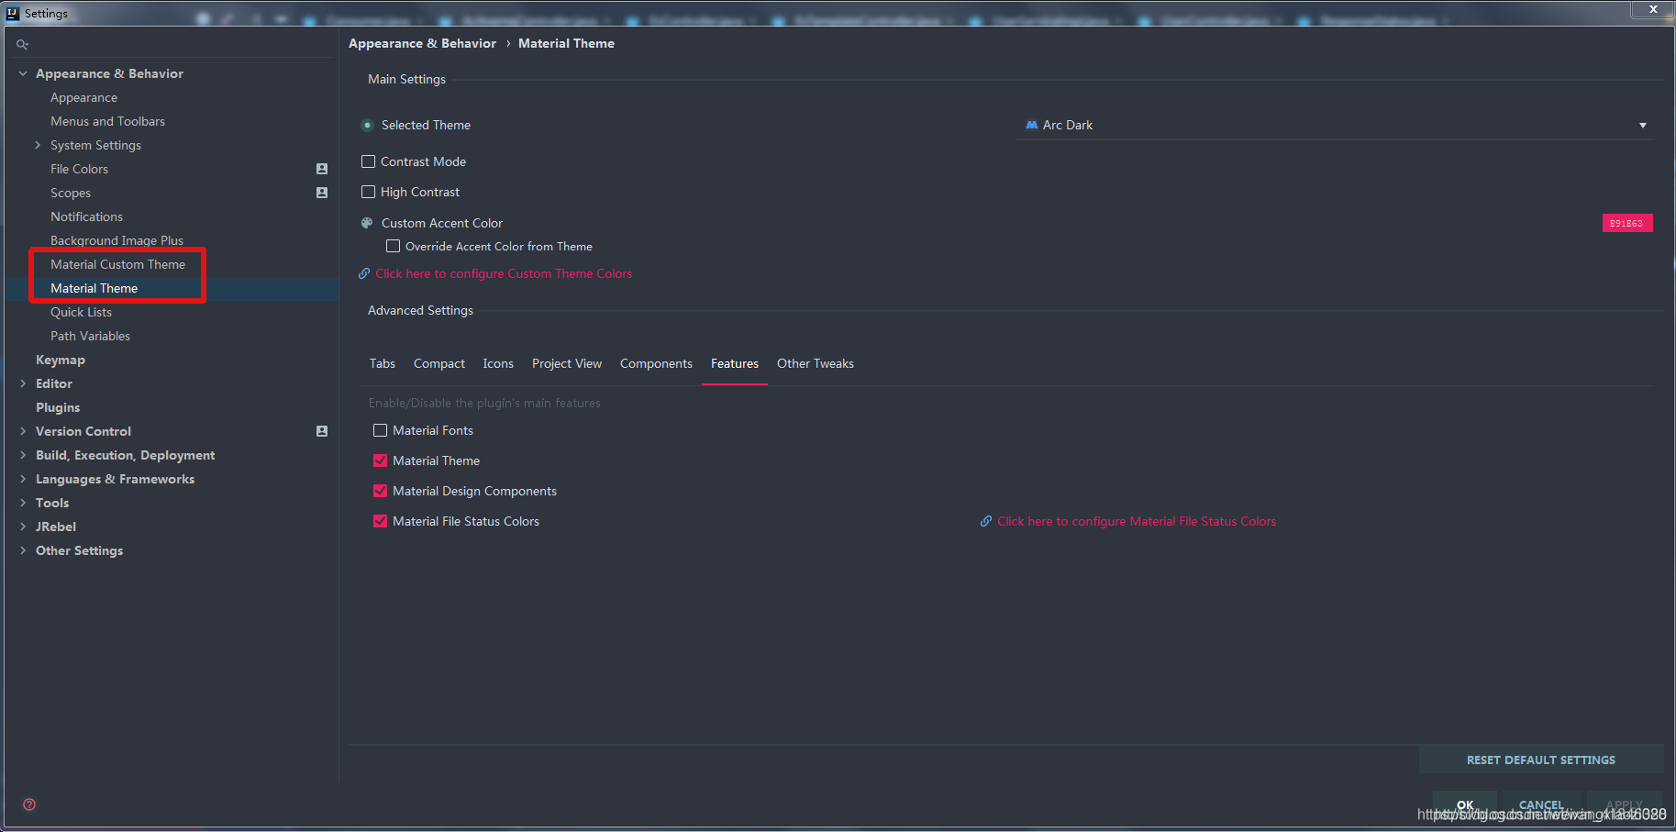
Task: Open Menus and Toolbars settings
Action: coord(107,121)
